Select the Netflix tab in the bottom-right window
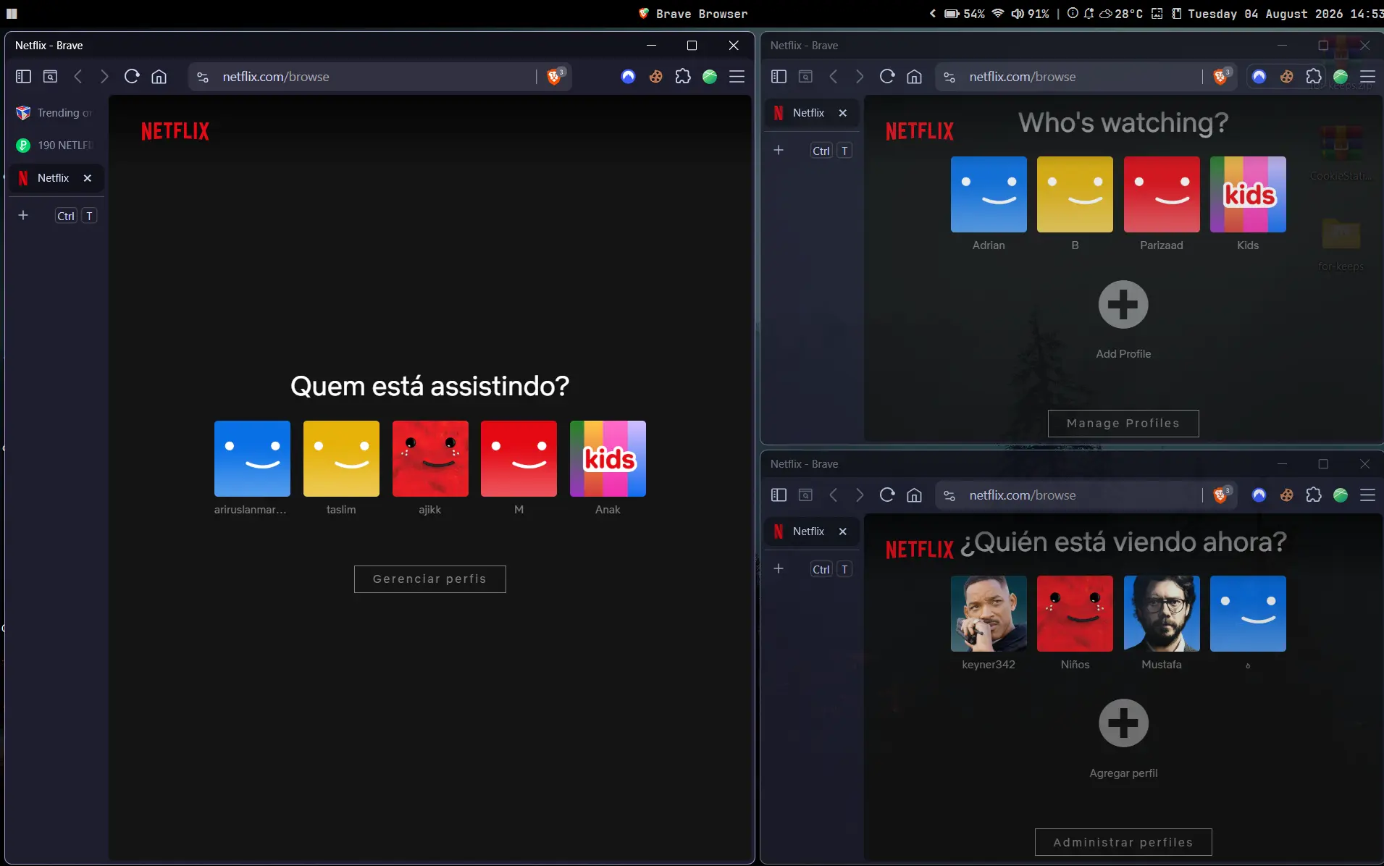 click(x=811, y=531)
